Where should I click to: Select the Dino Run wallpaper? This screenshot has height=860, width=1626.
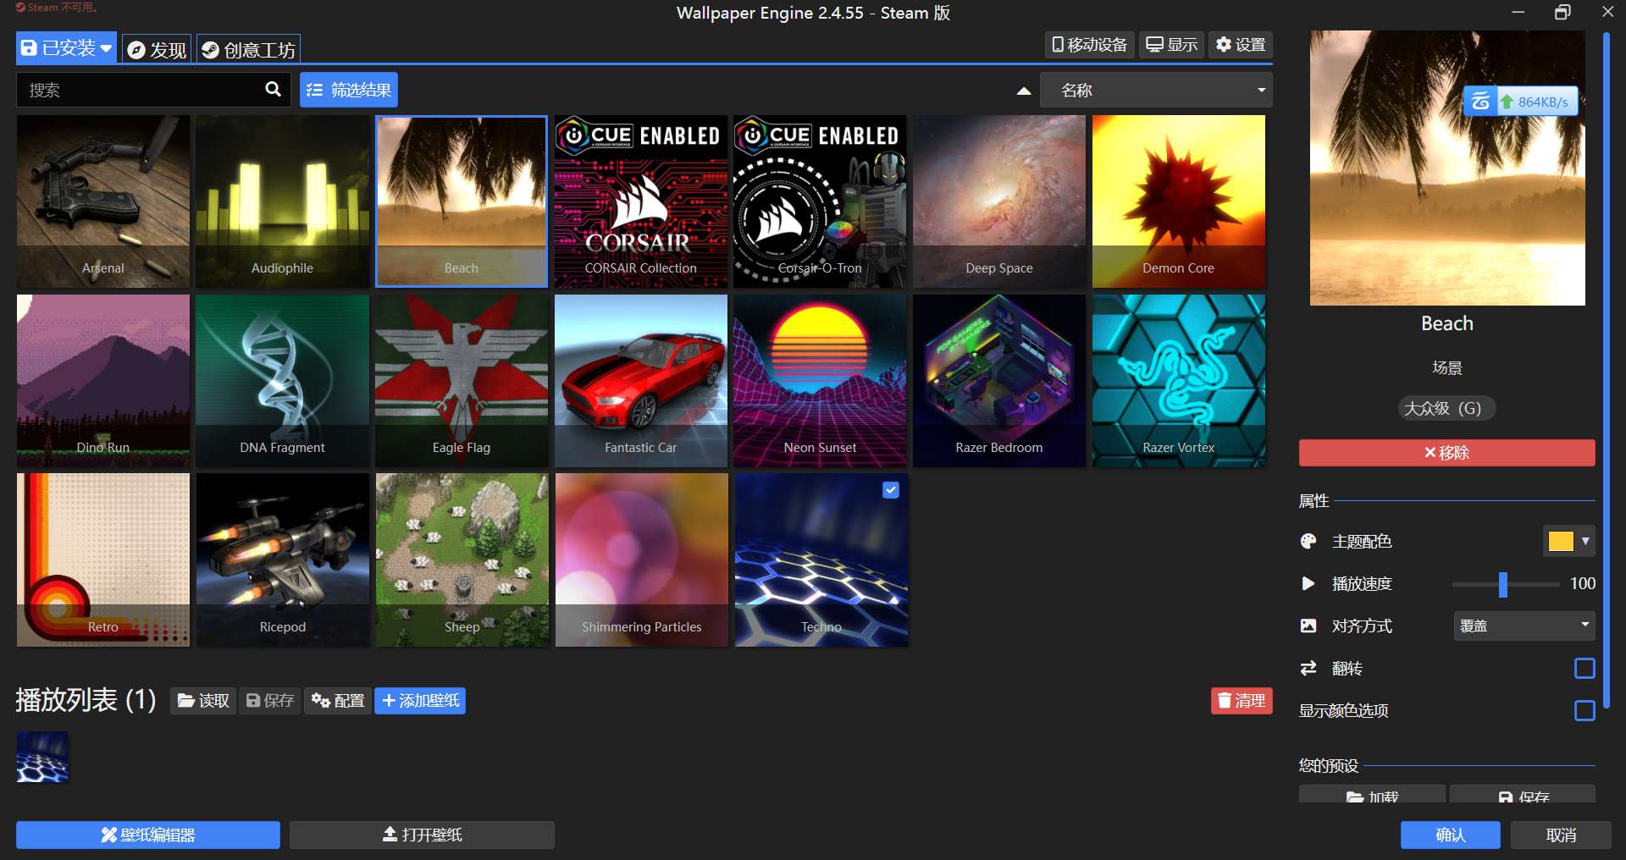click(103, 381)
